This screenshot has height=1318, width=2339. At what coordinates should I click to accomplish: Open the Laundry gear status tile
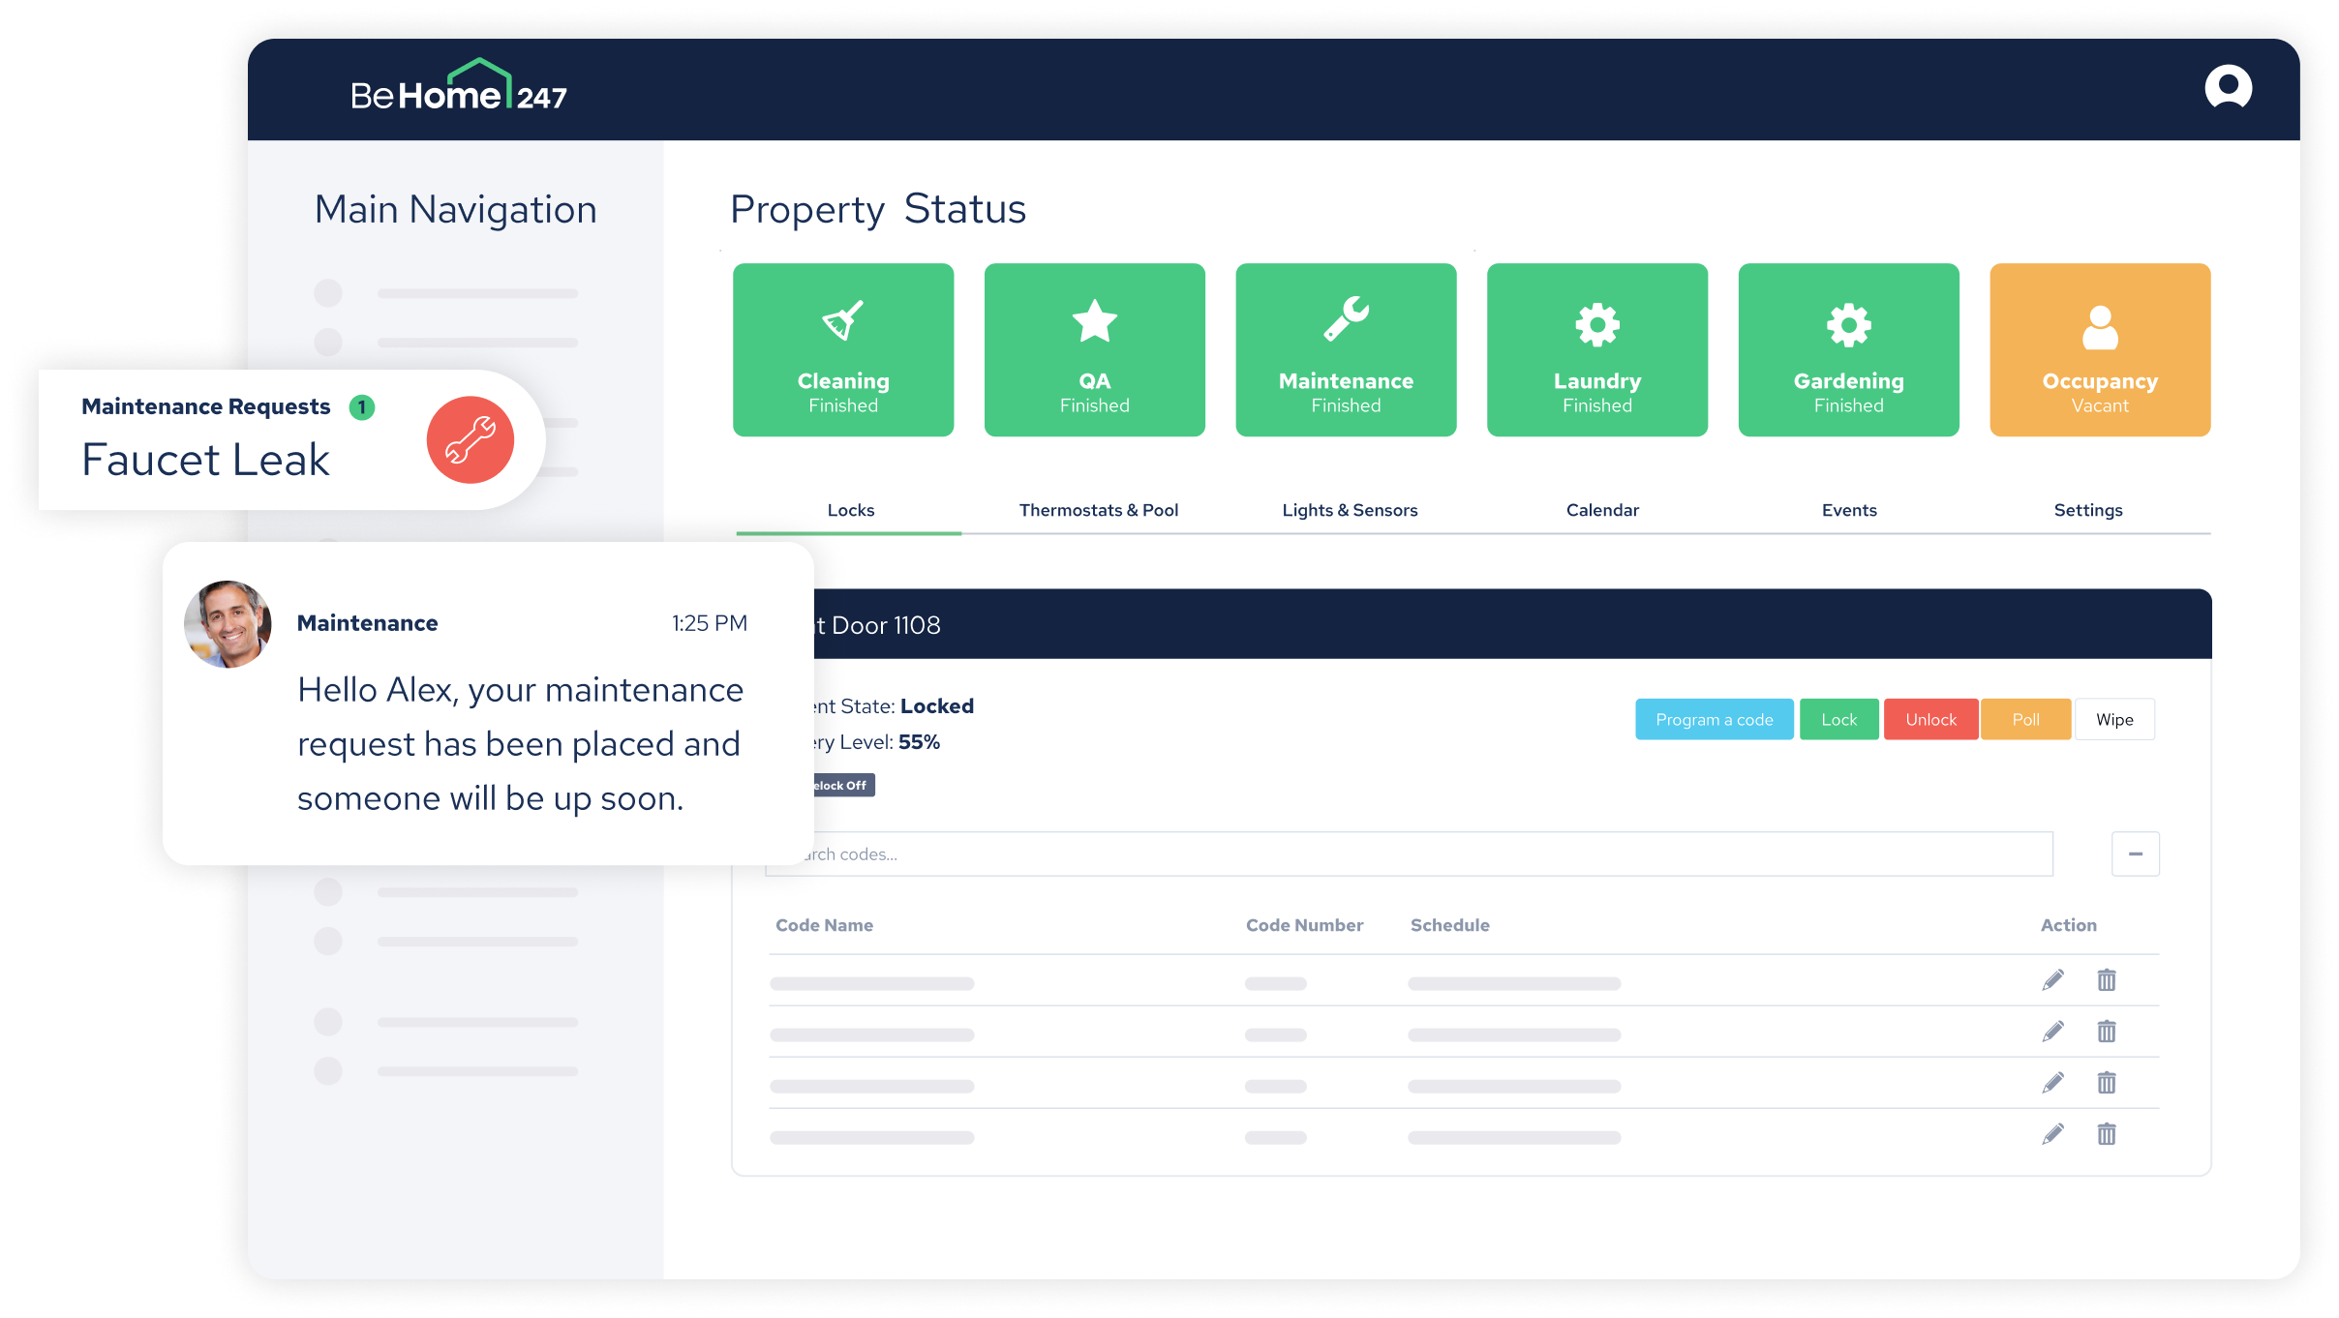coord(1596,349)
